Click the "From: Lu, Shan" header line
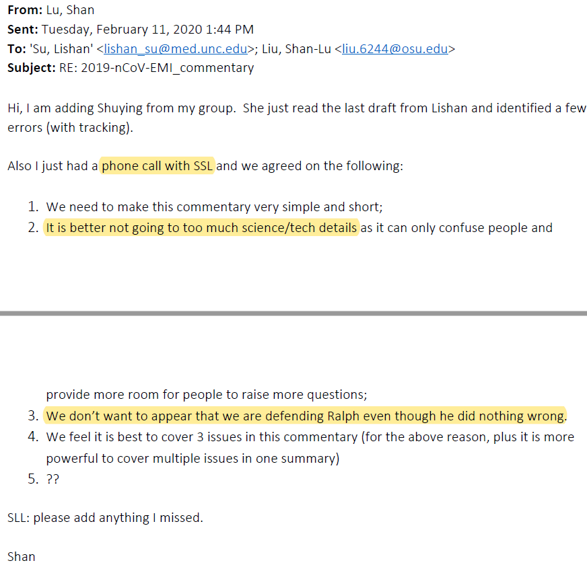The width and height of the screenshot is (587, 567). click(51, 10)
